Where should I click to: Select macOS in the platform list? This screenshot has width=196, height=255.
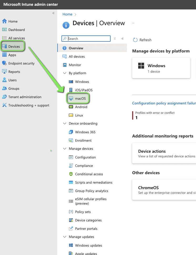coord(80,98)
